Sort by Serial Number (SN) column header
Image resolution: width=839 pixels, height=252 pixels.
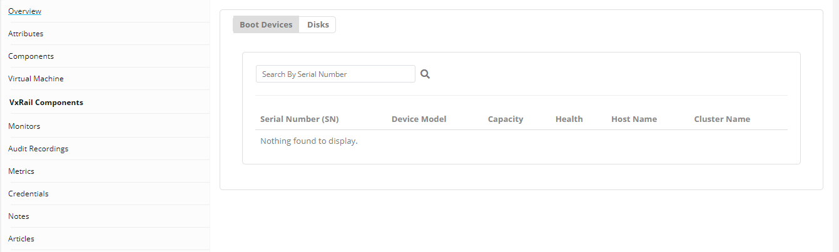pyautogui.click(x=299, y=119)
